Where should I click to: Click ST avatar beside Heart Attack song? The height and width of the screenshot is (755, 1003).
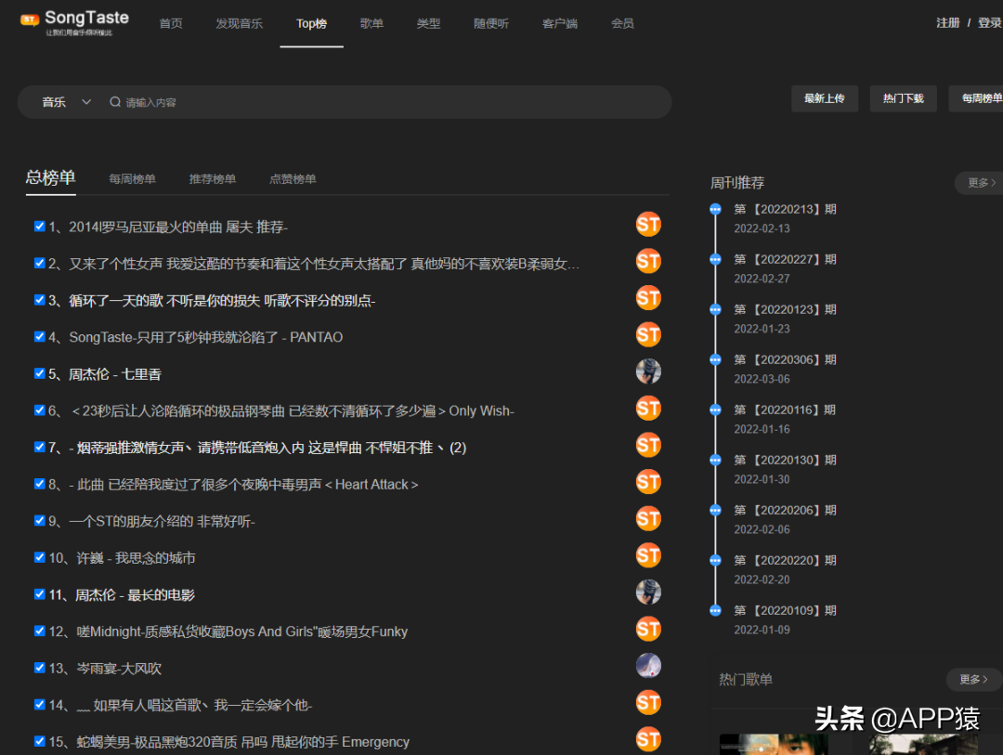(x=648, y=482)
